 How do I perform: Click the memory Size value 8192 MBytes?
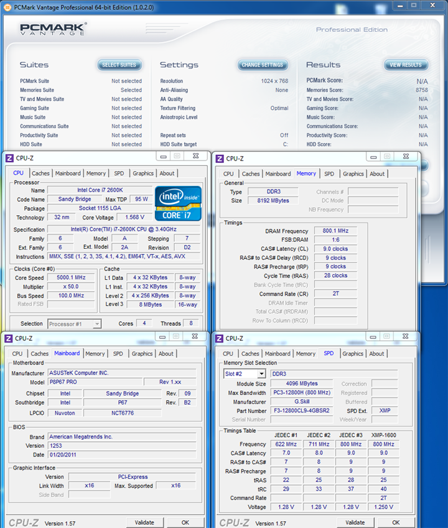(x=273, y=201)
